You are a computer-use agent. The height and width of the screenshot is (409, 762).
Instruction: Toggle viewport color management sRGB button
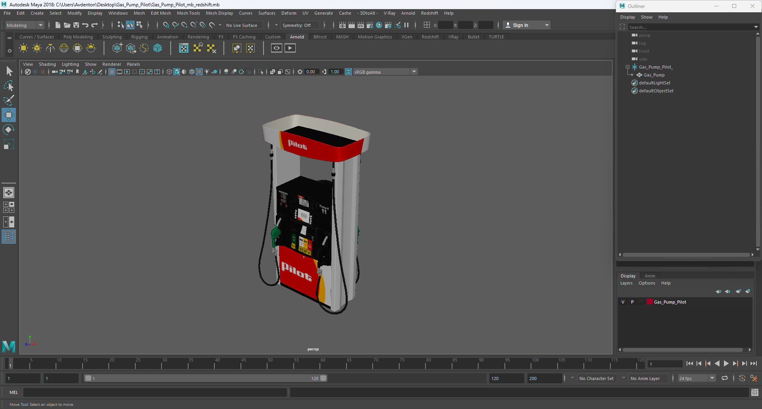pyautogui.click(x=348, y=72)
